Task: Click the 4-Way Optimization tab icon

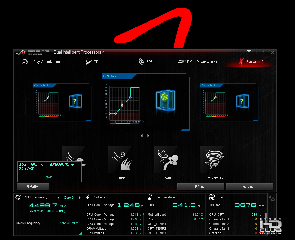Action: pyautogui.click(x=24, y=62)
